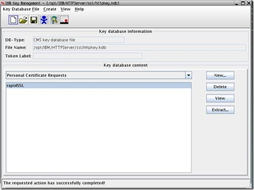254x190 pixels.
Task: Click the status message about completed action
Action: pyautogui.click(x=54, y=183)
